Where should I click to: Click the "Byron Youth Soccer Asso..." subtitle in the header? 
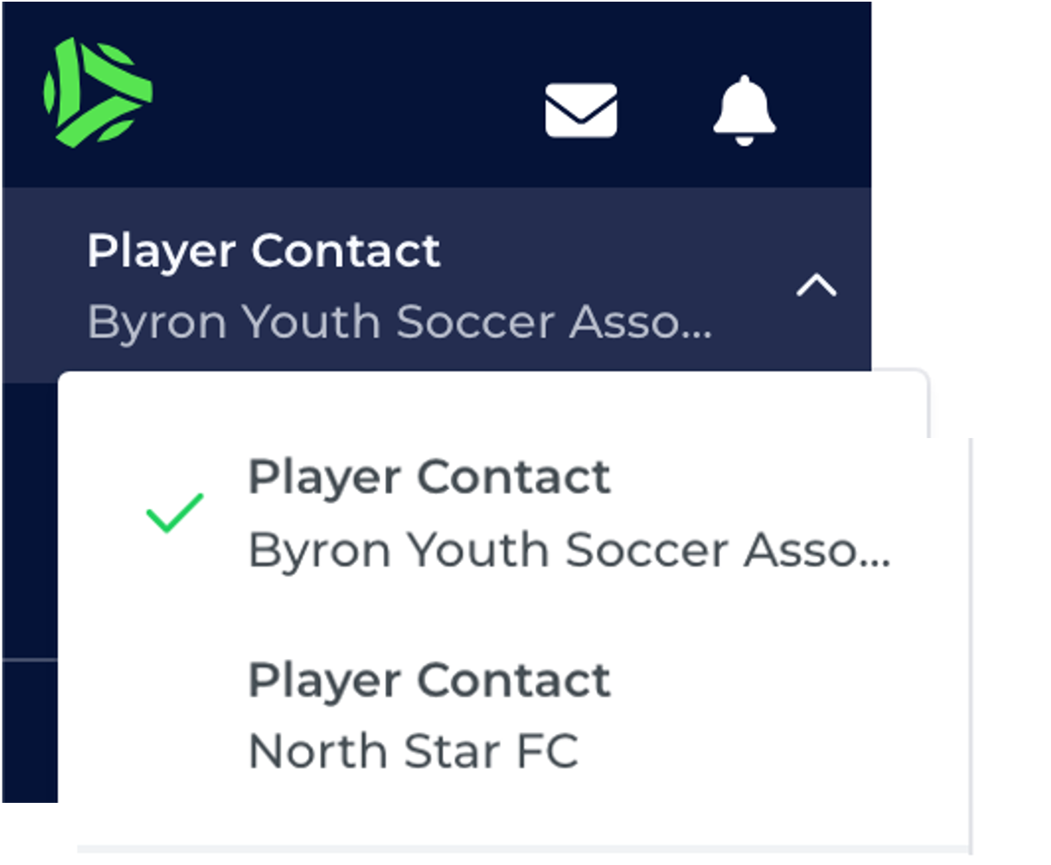[x=399, y=322]
